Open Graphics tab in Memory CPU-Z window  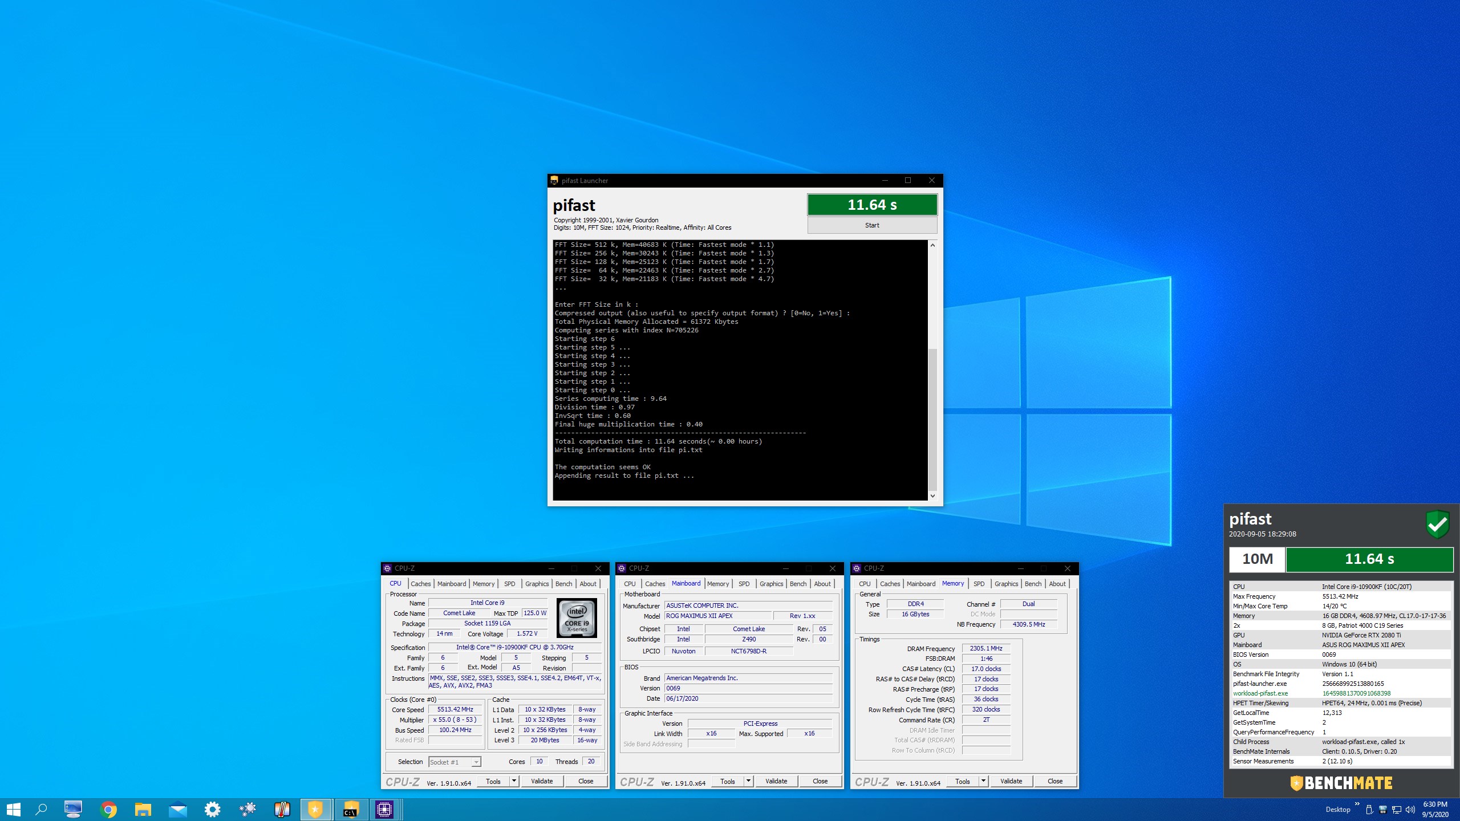pos(1006,584)
